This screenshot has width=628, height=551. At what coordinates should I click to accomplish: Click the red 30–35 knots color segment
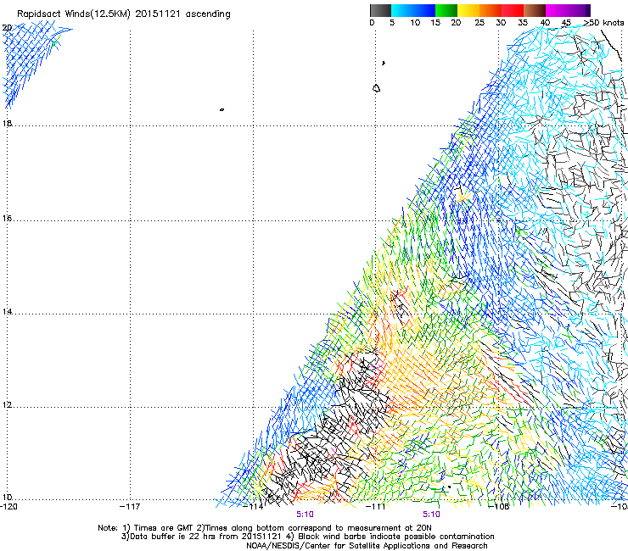[513, 10]
